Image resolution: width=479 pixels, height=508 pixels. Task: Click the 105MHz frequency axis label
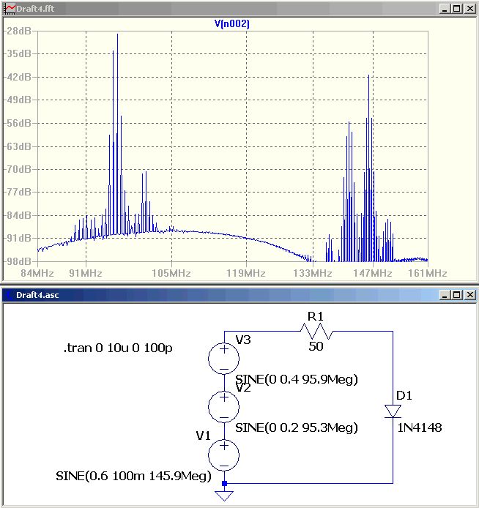click(171, 273)
